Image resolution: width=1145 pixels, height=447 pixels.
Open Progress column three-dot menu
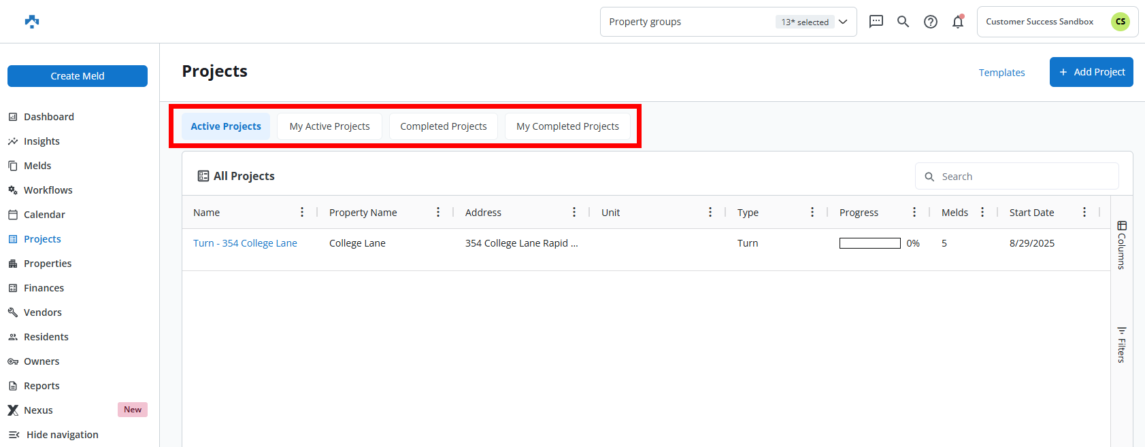click(x=914, y=213)
